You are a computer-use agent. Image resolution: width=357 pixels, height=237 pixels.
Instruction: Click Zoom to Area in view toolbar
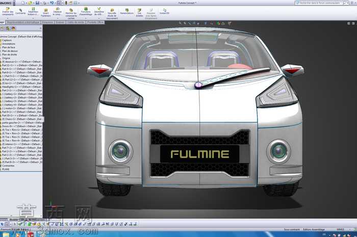(185, 23)
